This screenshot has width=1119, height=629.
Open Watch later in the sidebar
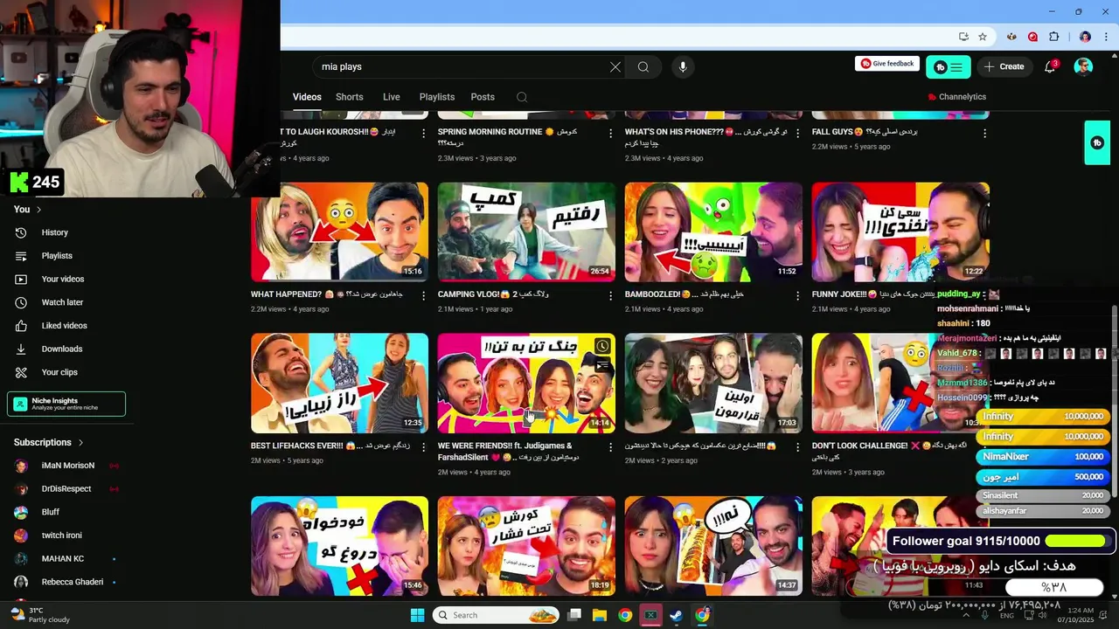tap(62, 302)
